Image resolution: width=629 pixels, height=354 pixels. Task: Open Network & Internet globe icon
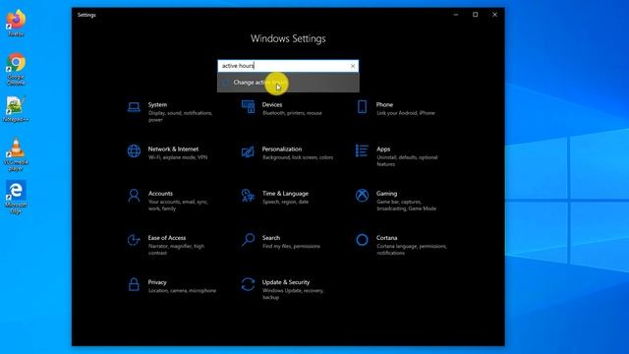(134, 151)
